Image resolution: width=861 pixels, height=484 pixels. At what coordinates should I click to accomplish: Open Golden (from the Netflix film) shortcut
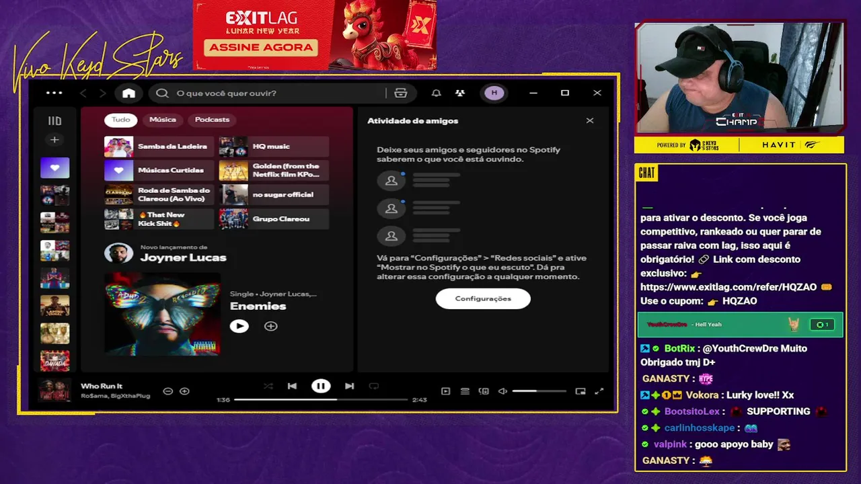pyautogui.click(x=274, y=171)
